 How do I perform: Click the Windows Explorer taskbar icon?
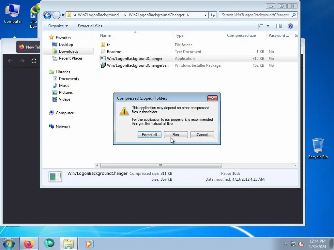[68, 243]
